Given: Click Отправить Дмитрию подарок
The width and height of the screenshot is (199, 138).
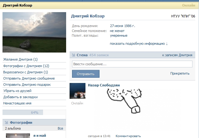Looking at the screenshot, I should click(x=27, y=85).
